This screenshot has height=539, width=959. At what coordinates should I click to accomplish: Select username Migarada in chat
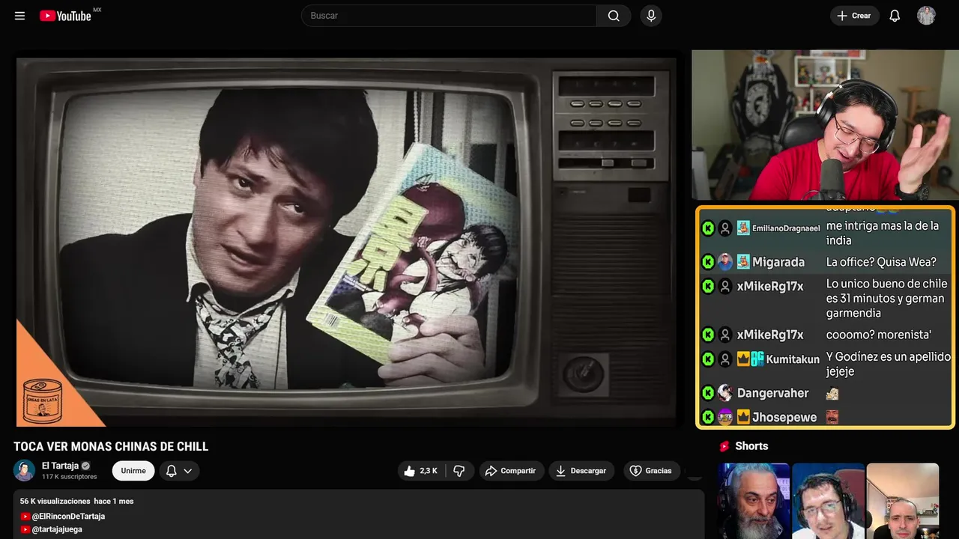[778, 262]
